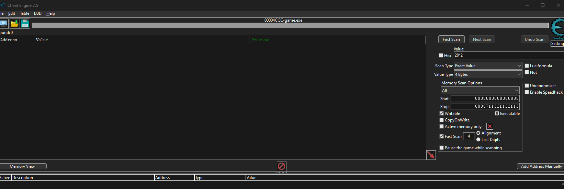Click the Value input field containing 20*2
Screen dimensions: 564x189
[509, 55]
